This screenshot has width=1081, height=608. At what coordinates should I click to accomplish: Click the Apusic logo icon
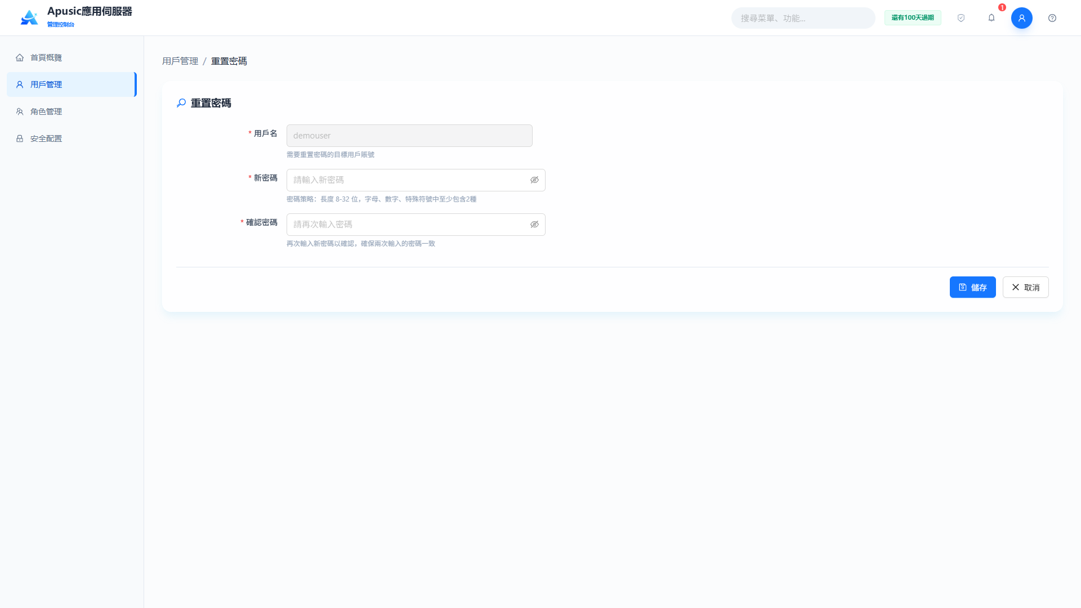tap(29, 17)
